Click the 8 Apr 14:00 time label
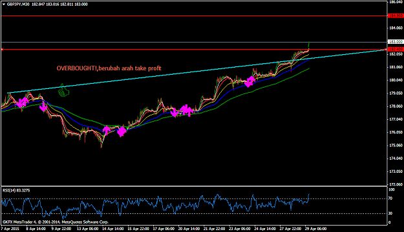 [36, 229]
